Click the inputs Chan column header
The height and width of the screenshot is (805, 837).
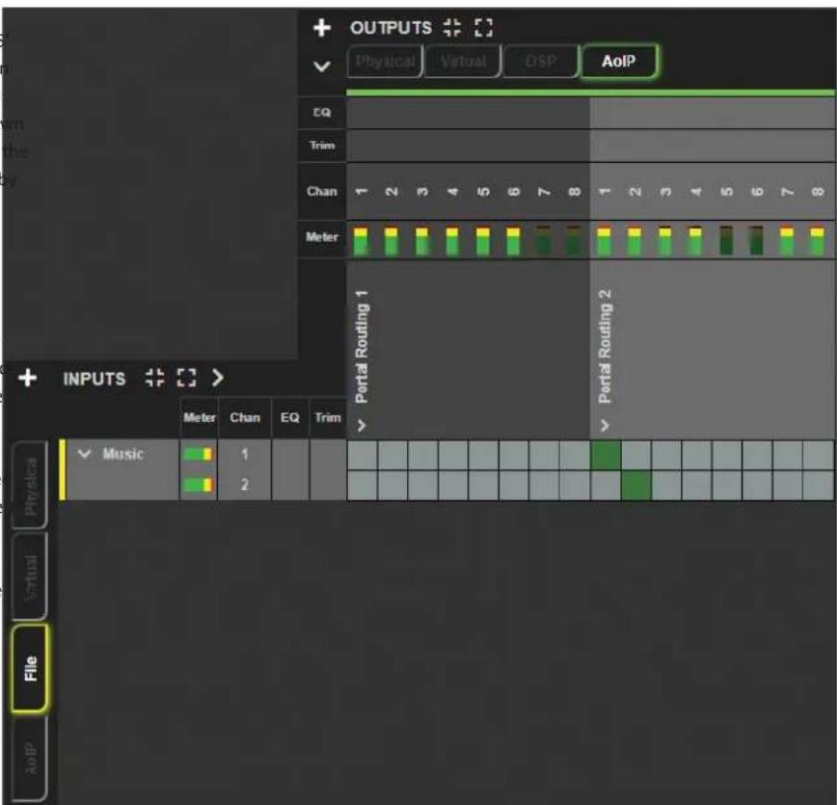pos(245,417)
